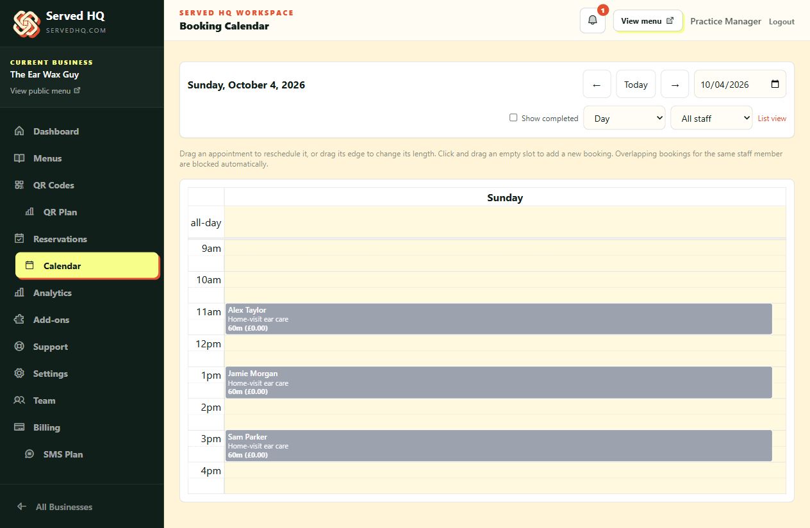Click the 4pm time label
The image size is (810, 528).
coord(211,470)
